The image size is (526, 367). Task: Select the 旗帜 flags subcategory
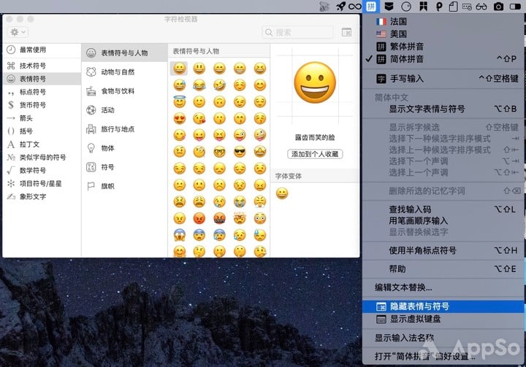107,186
